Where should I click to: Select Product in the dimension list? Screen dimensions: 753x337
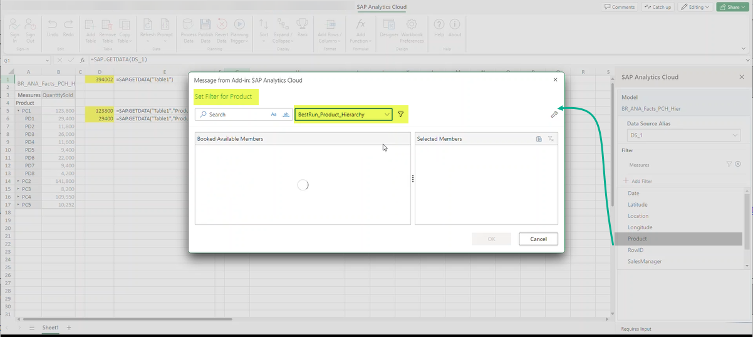(680, 239)
